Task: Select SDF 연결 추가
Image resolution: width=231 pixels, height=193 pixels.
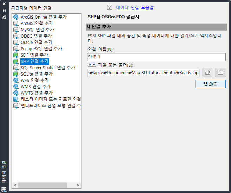Action: 34,55
